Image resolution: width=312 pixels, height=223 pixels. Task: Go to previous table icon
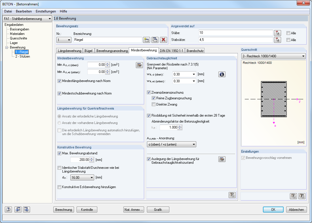click(x=18, y=209)
